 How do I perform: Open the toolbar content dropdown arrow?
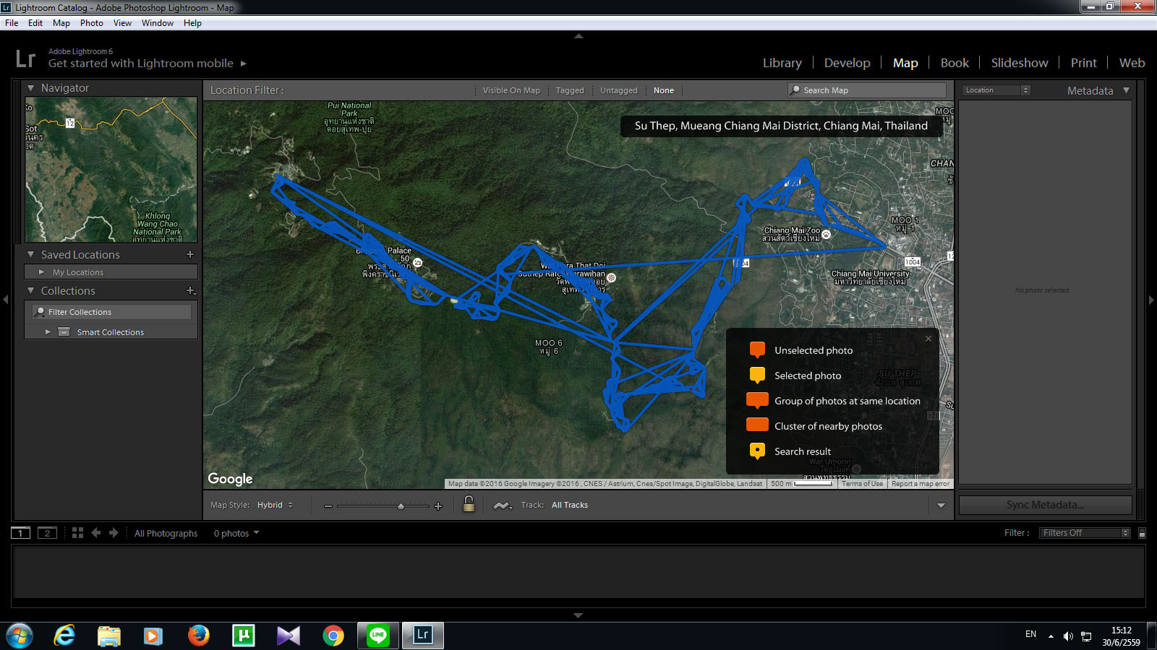tap(941, 506)
